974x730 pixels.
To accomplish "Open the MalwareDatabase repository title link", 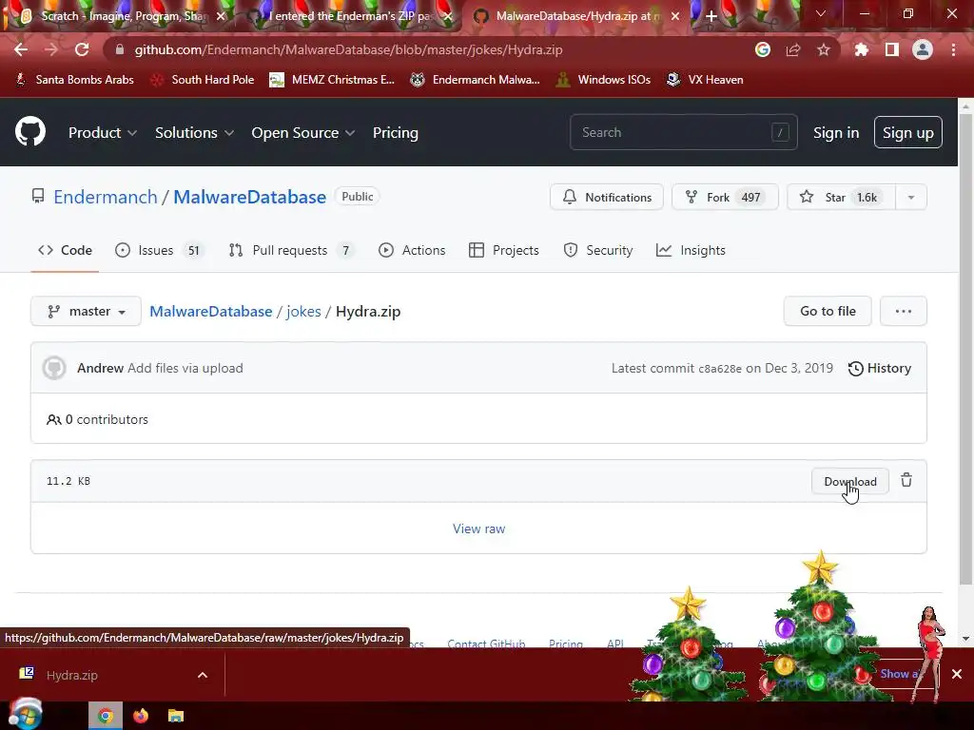I will [x=249, y=197].
